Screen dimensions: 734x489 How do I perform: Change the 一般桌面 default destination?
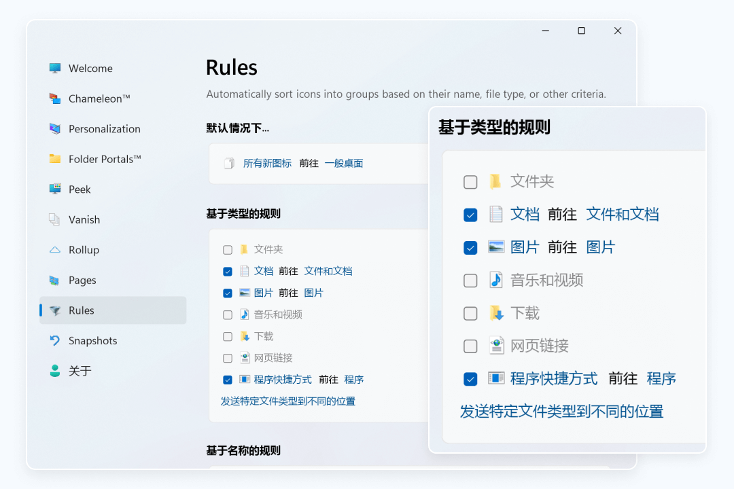click(343, 164)
